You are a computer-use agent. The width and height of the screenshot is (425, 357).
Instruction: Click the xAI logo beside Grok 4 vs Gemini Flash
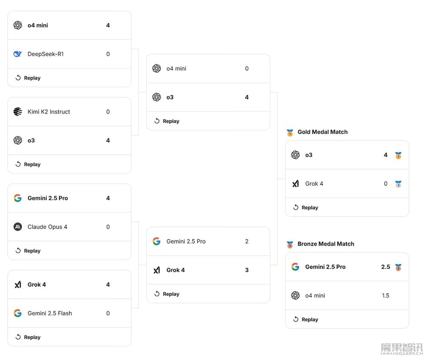(18, 285)
